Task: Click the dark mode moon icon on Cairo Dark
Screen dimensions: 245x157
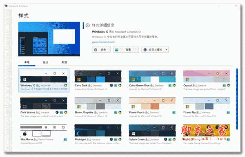Action: click(111, 85)
